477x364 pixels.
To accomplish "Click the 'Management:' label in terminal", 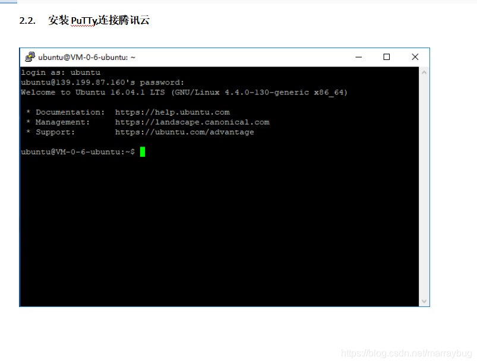I will click(x=62, y=122).
